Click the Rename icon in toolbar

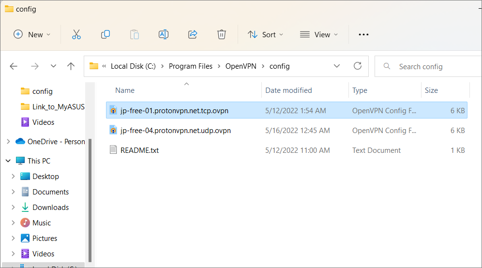164,34
